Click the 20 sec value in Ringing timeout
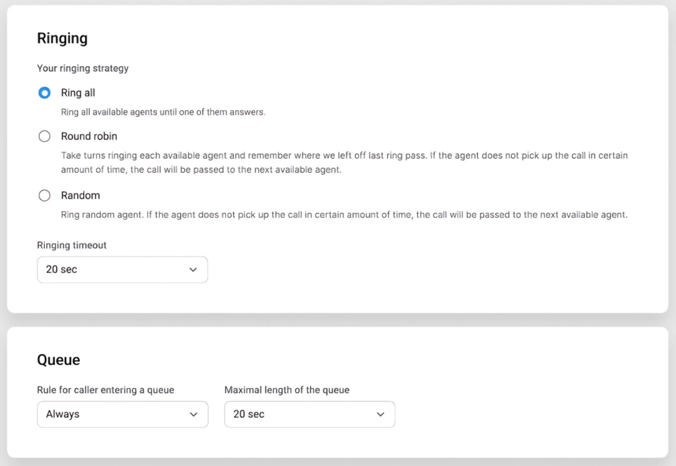The image size is (676, 466). point(61,269)
